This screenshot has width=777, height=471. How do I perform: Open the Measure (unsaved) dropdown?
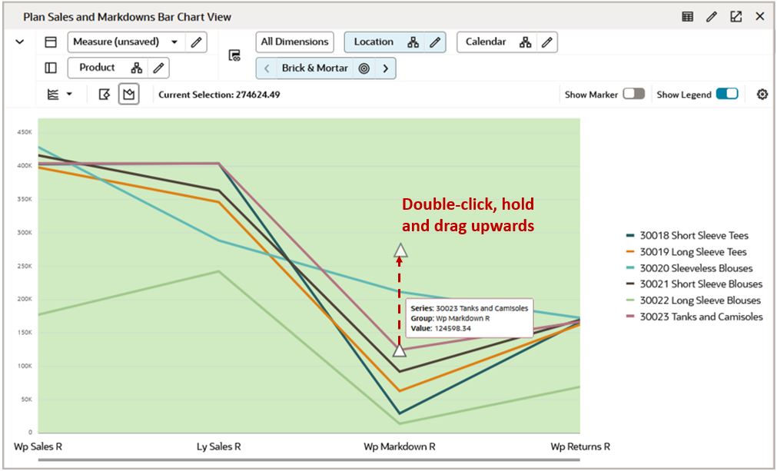point(175,41)
